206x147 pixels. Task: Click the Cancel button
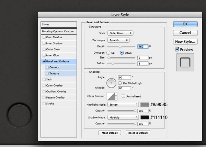coord(185,33)
